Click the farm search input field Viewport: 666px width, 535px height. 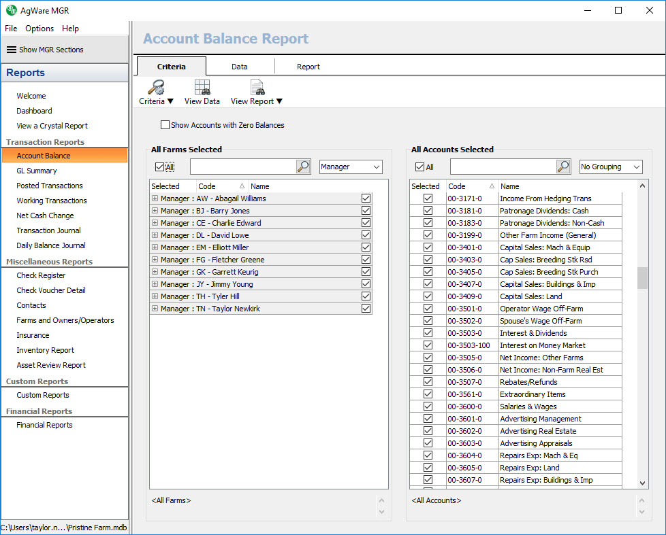(x=242, y=167)
